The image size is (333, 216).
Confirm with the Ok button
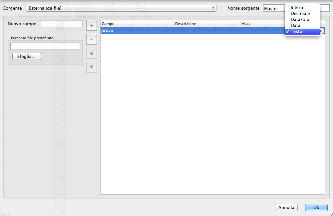tap(316, 207)
